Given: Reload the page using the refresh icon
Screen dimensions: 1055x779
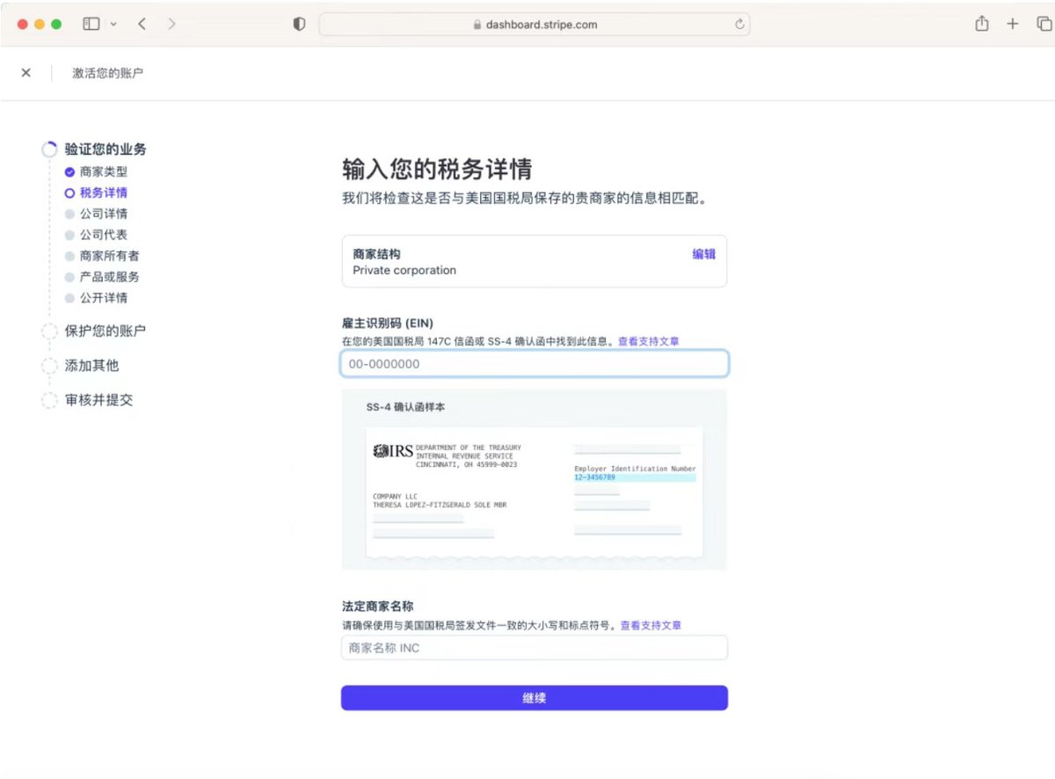Looking at the screenshot, I should click(739, 25).
